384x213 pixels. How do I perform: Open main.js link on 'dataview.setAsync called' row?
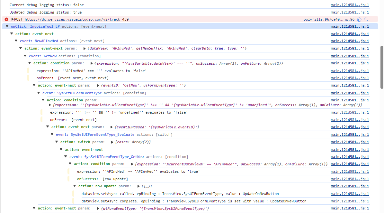(x=350, y=194)
